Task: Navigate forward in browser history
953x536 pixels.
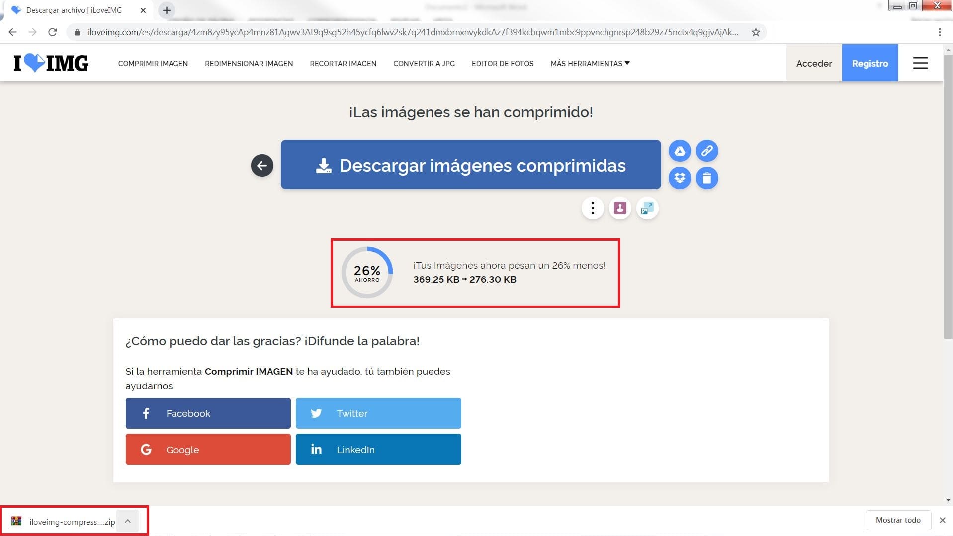Action: click(x=33, y=32)
